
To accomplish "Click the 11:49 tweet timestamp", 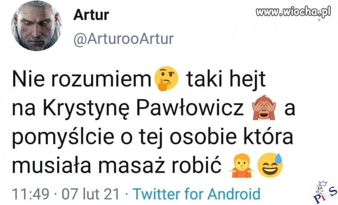I will click(x=31, y=194).
